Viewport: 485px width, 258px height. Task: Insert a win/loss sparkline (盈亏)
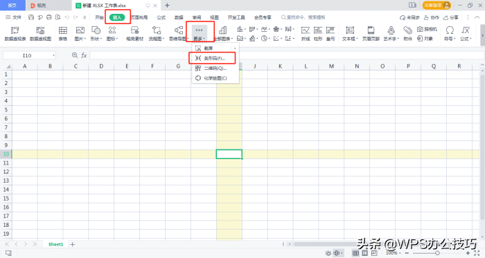click(x=330, y=33)
